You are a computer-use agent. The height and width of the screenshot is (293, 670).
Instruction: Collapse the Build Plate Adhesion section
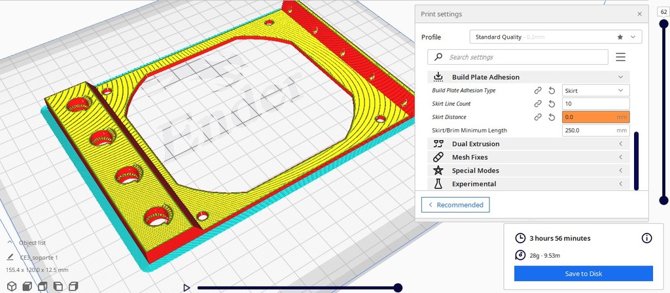[x=620, y=77]
